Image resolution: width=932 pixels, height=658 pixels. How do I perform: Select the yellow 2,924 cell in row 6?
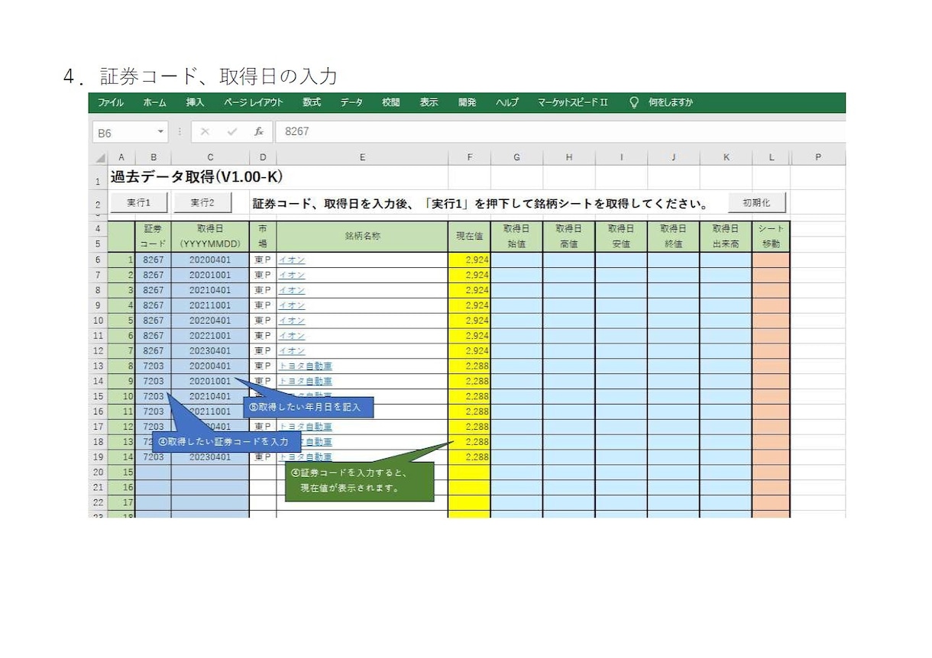coord(469,260)
